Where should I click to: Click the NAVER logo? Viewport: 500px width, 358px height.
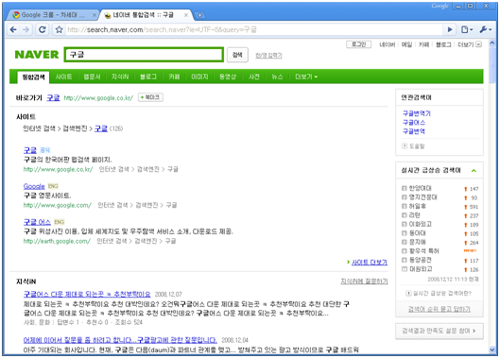(37, 55)
